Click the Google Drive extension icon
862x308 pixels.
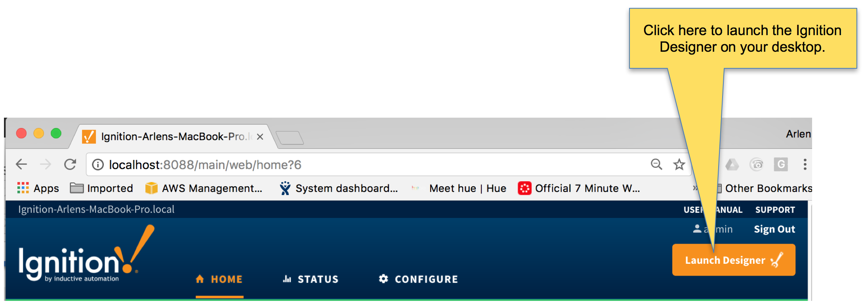(732, 164)
